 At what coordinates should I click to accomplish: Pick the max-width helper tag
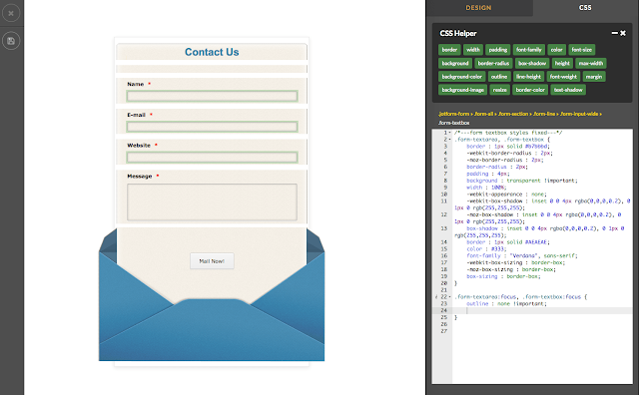click(591, 63)
